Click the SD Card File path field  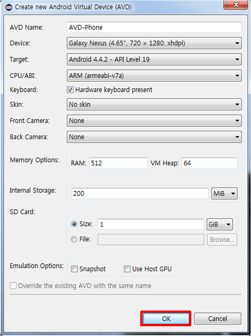tap(151, 239)
